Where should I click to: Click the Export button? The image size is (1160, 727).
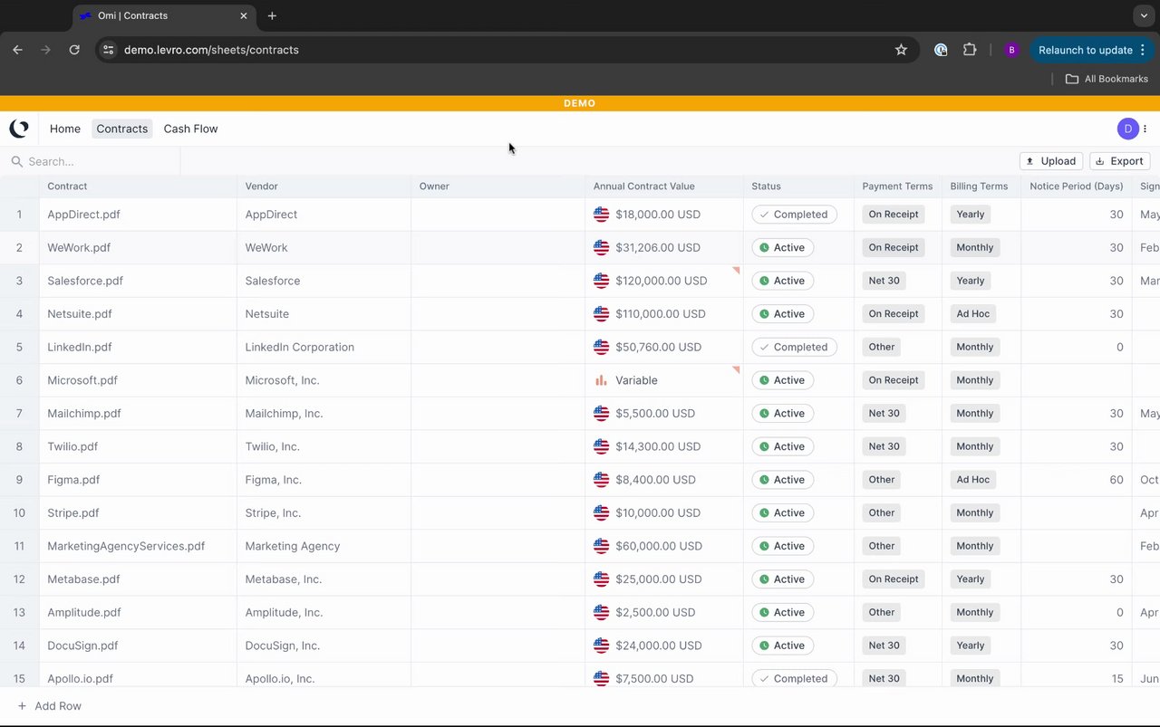pyautogui.click(x=1119, y=161)
